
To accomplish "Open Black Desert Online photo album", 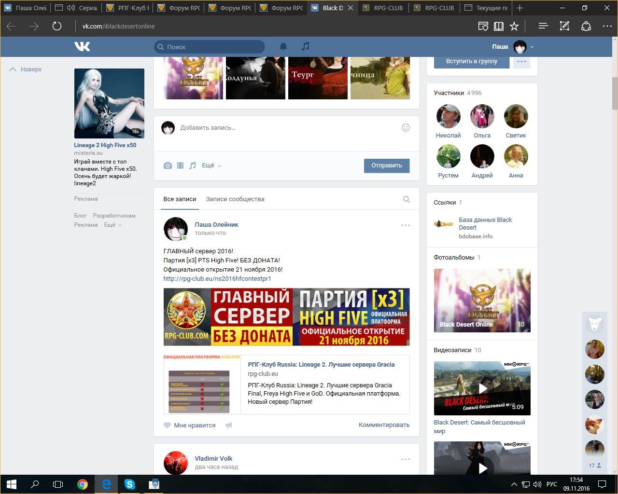I will point(482,301).
